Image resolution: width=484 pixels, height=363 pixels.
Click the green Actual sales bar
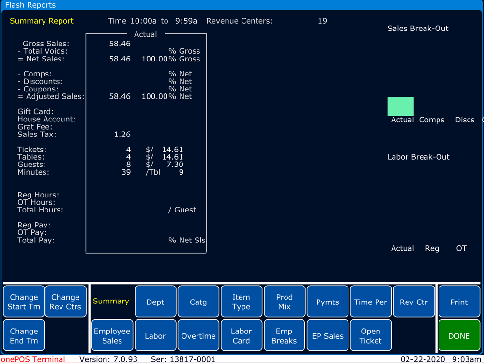[x=401, y=106]
